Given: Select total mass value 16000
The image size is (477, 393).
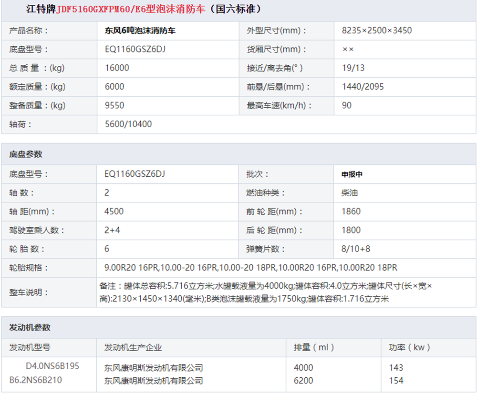Looking at the screenshot, I should pos(117,68).
